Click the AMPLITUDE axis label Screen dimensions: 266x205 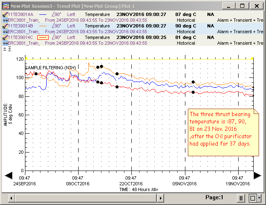point(8,115)
